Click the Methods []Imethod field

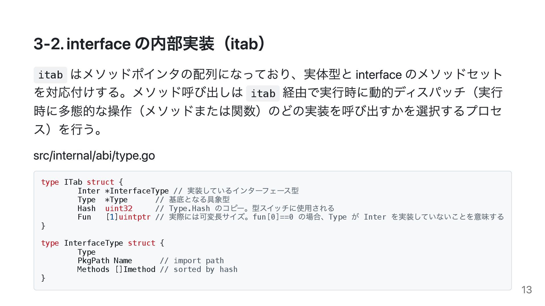tap(116, 269)
